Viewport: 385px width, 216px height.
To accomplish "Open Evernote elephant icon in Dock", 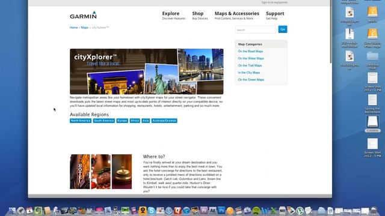I will pos(38,211).
